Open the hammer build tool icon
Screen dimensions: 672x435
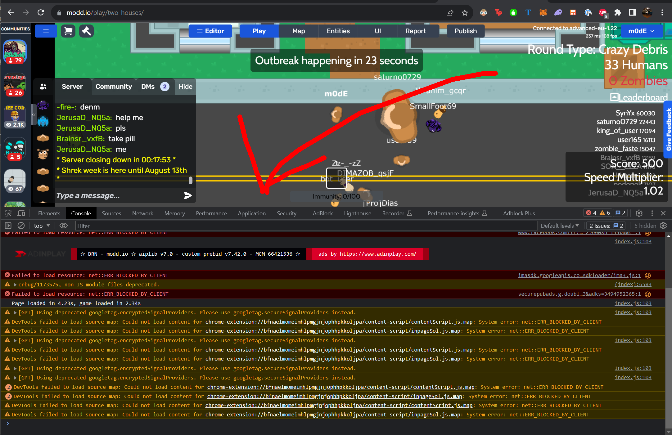[86, 31]
